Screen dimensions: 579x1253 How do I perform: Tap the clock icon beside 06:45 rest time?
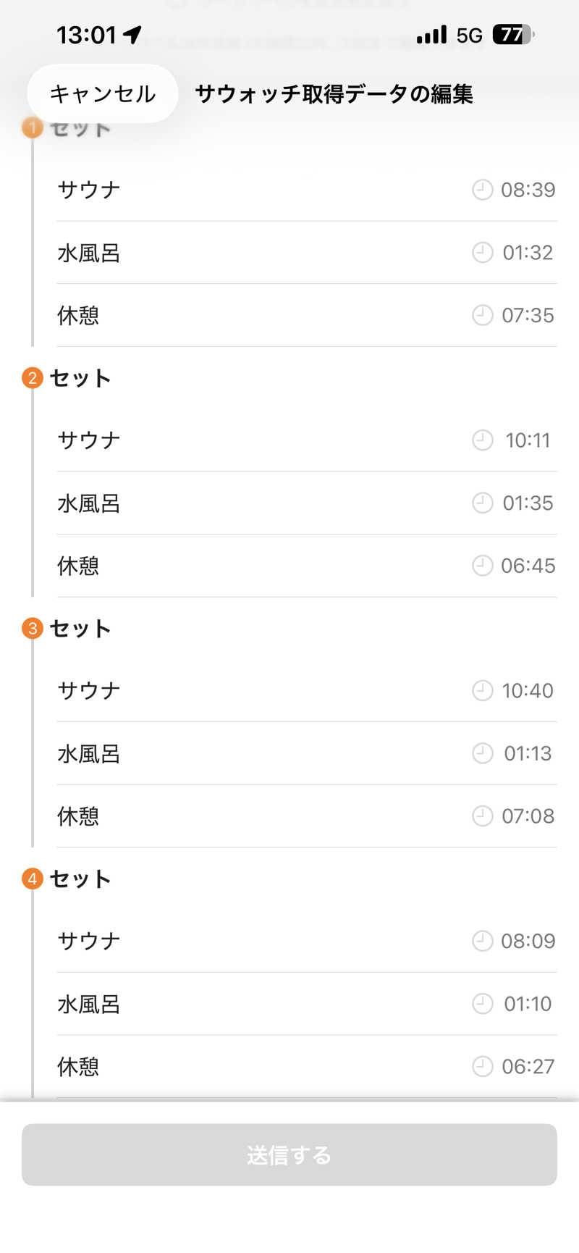coord(482,566)
